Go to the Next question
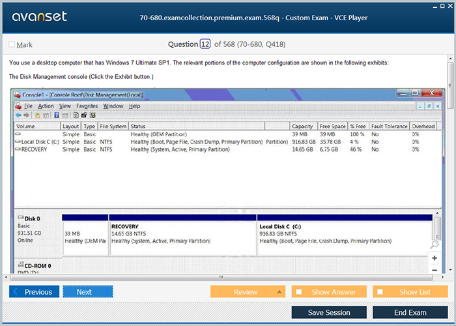Image resolution: width=456 pixels, height=326 pixels. pyautogui.click(x=88, y=291)
